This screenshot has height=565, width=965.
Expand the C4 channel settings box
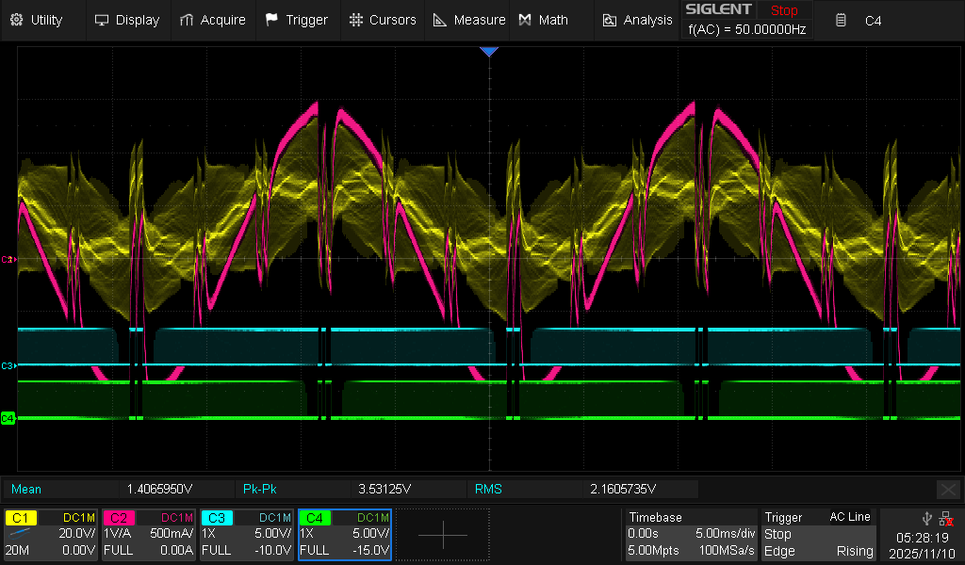344,535
